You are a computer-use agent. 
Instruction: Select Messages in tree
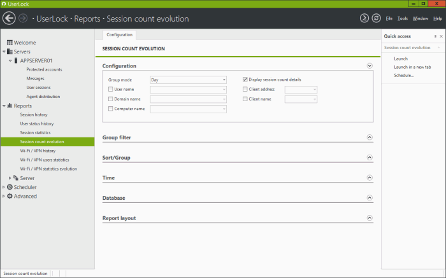point(35,79)
